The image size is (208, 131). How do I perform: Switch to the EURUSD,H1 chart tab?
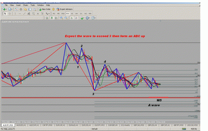86,125
